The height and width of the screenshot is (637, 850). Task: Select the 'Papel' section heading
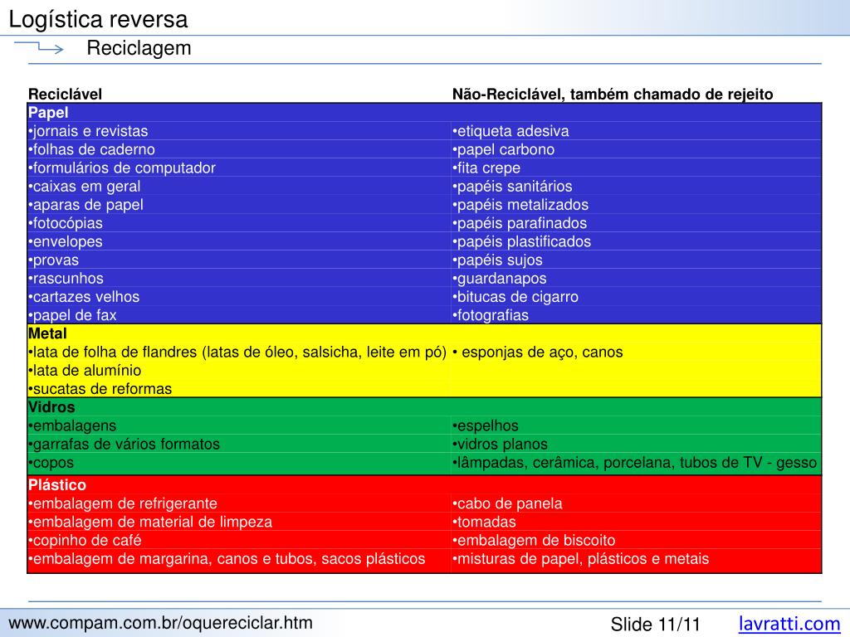tap(48, 113)
